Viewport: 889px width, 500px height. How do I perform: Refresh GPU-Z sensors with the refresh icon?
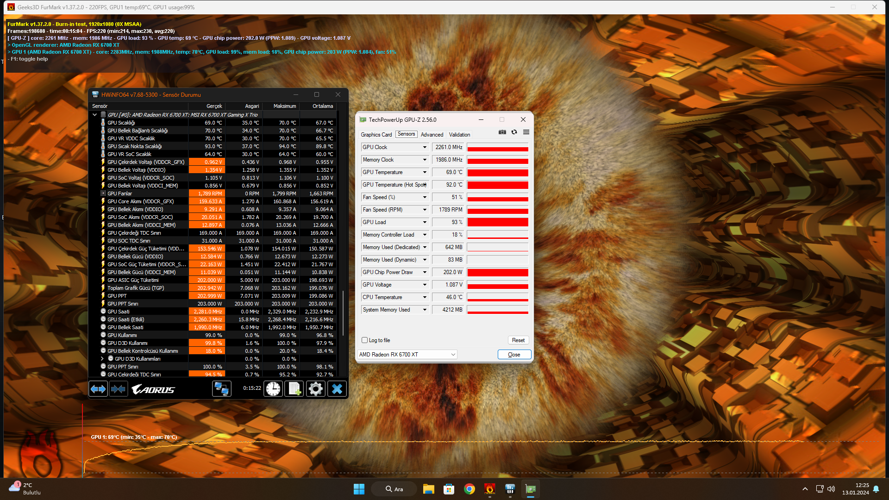(514, 132)
